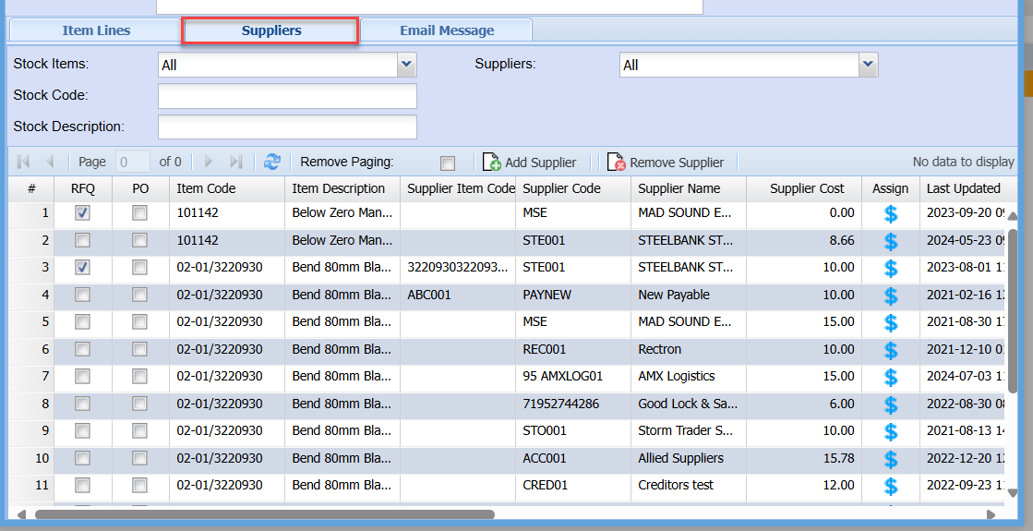Viewport: 1033px width, 531px height.
Task: Toggle the Remove Paging checkbox
Action: 448,163
